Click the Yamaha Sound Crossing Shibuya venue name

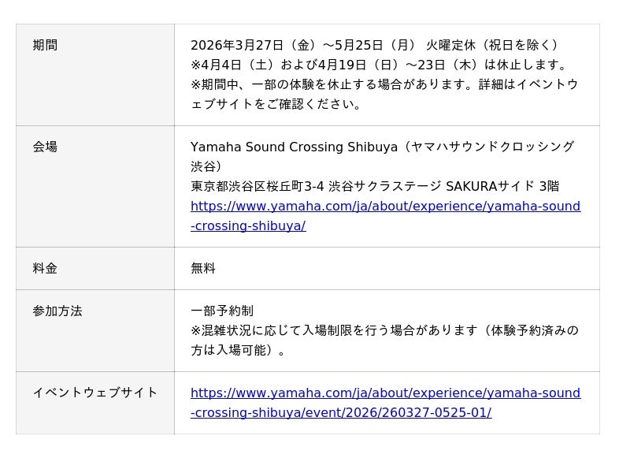point(294,147)
